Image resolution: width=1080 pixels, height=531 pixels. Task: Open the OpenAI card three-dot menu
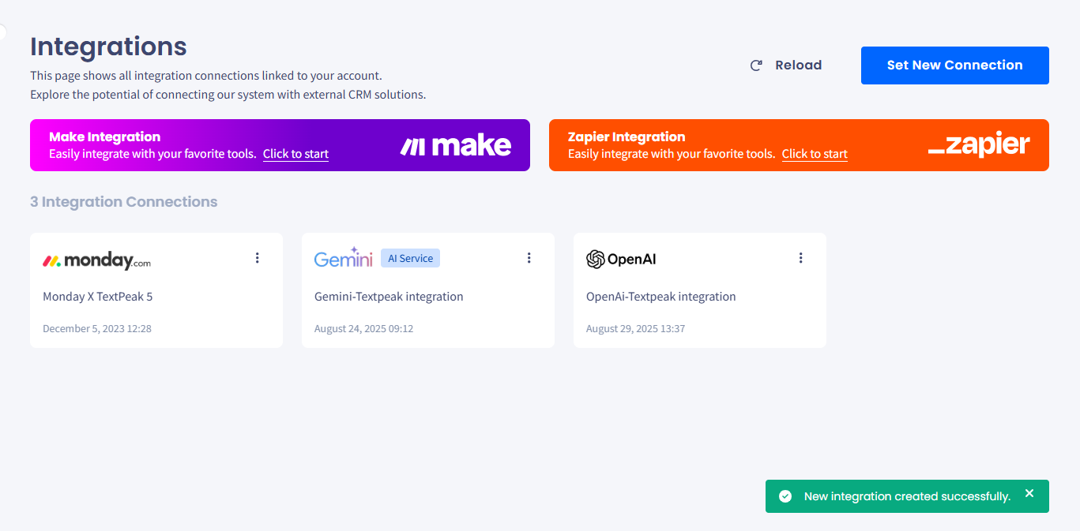[x=801, y=258]
